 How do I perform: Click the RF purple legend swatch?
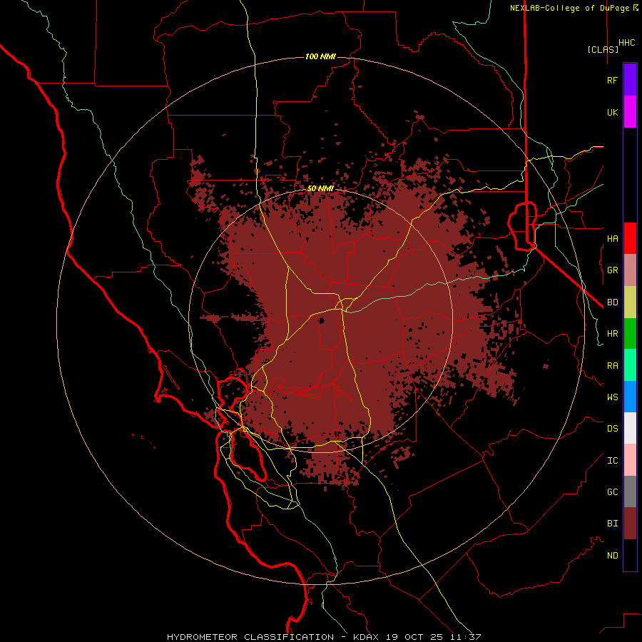pos(630,80)
